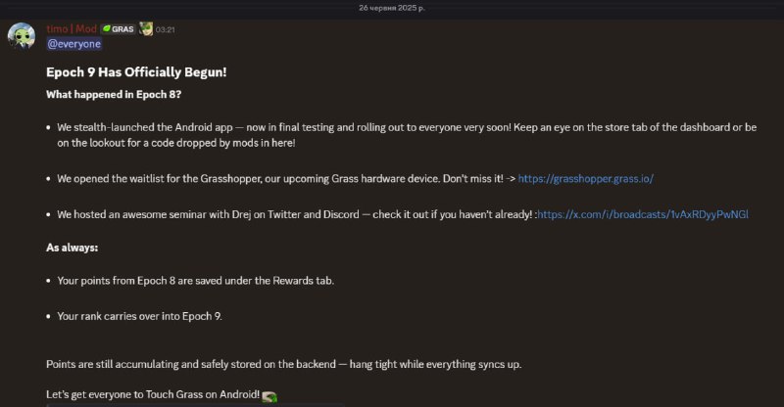Click the Epoch 9 Has Officially Begun heading
The height and width of the screenshot is (407, 784).
[x=136, y=72]
